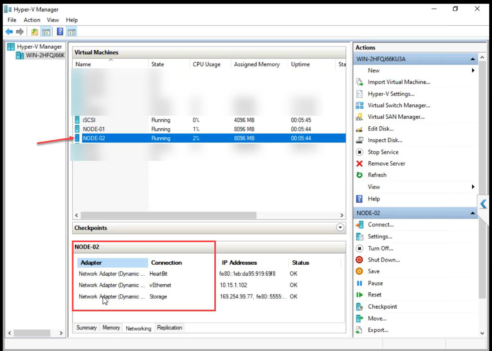The height and width of the screenshot is (351, 492).
Task: Select the Storage adapter row
Action: click(x=209, y=297)
